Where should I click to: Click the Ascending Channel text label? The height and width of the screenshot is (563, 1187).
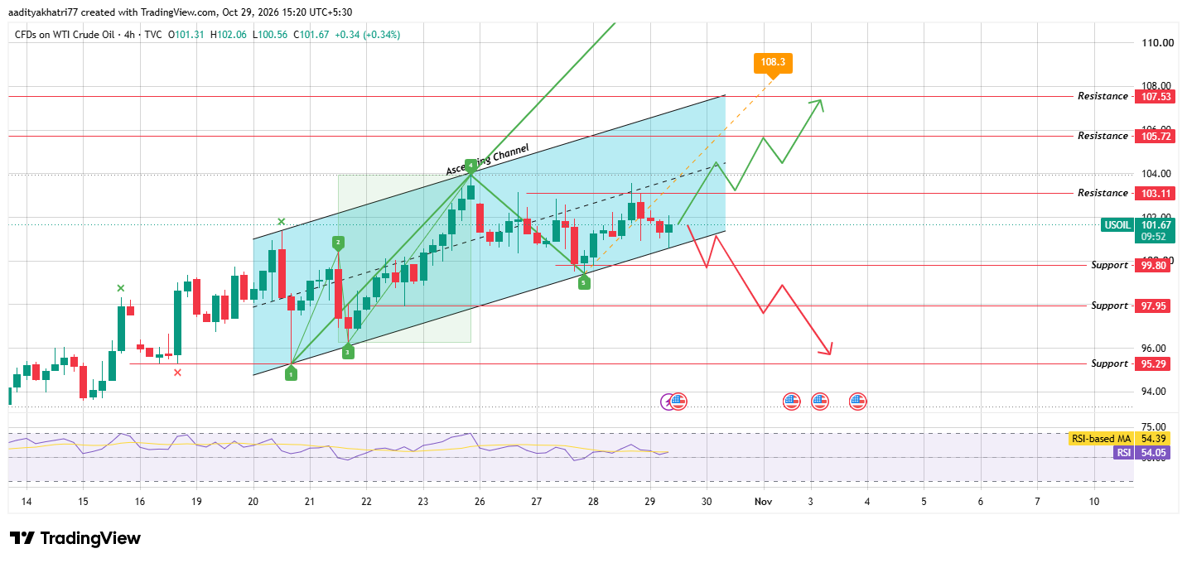487,160
